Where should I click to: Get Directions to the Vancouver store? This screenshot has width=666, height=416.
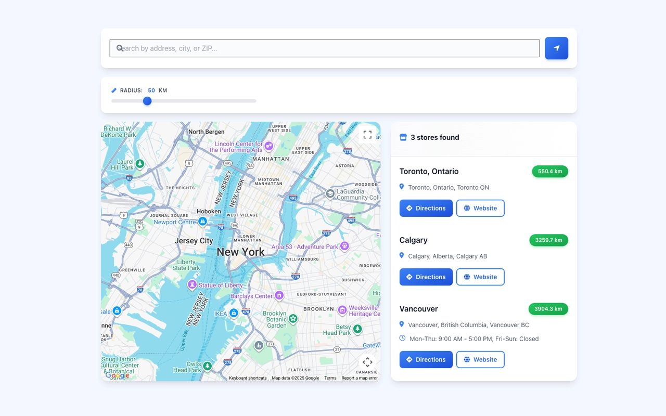tap(426, 359)
